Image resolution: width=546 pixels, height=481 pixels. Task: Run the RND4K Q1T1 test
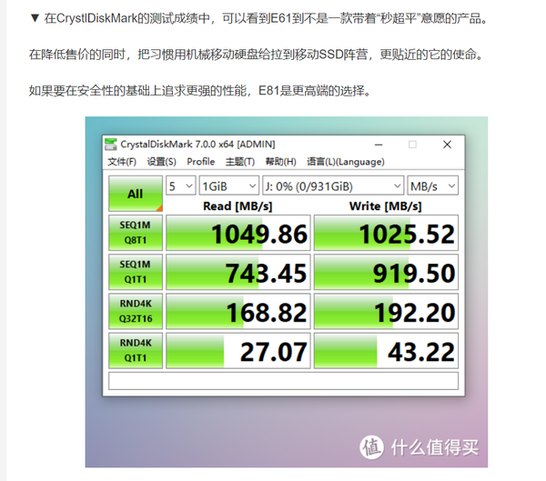pos(136,350)
